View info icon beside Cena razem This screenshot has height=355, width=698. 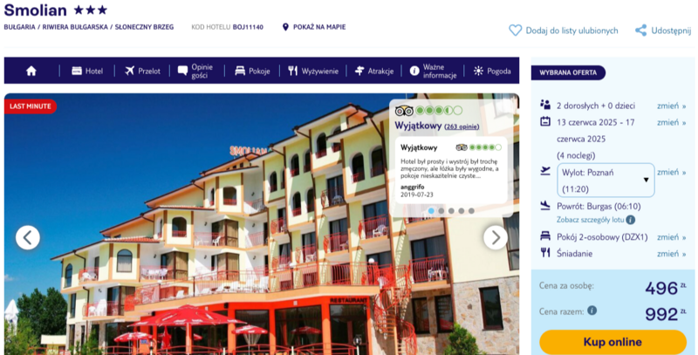[592, 311]
